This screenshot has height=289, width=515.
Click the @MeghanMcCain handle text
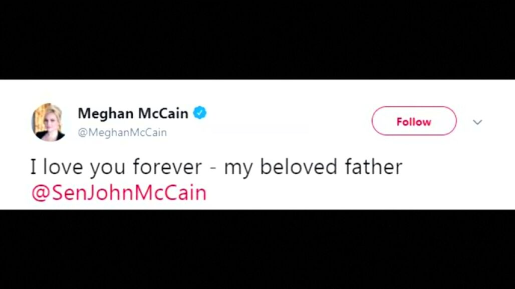click(x=122, y=132)
